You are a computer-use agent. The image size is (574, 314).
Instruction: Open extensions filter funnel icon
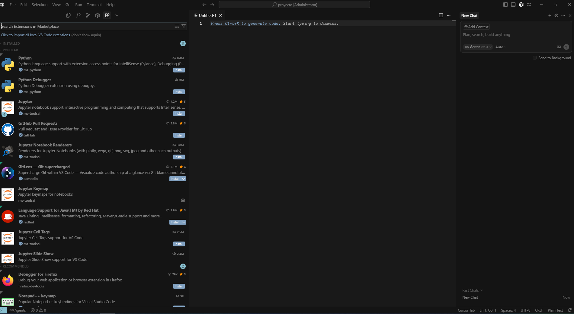coord(184,27)
